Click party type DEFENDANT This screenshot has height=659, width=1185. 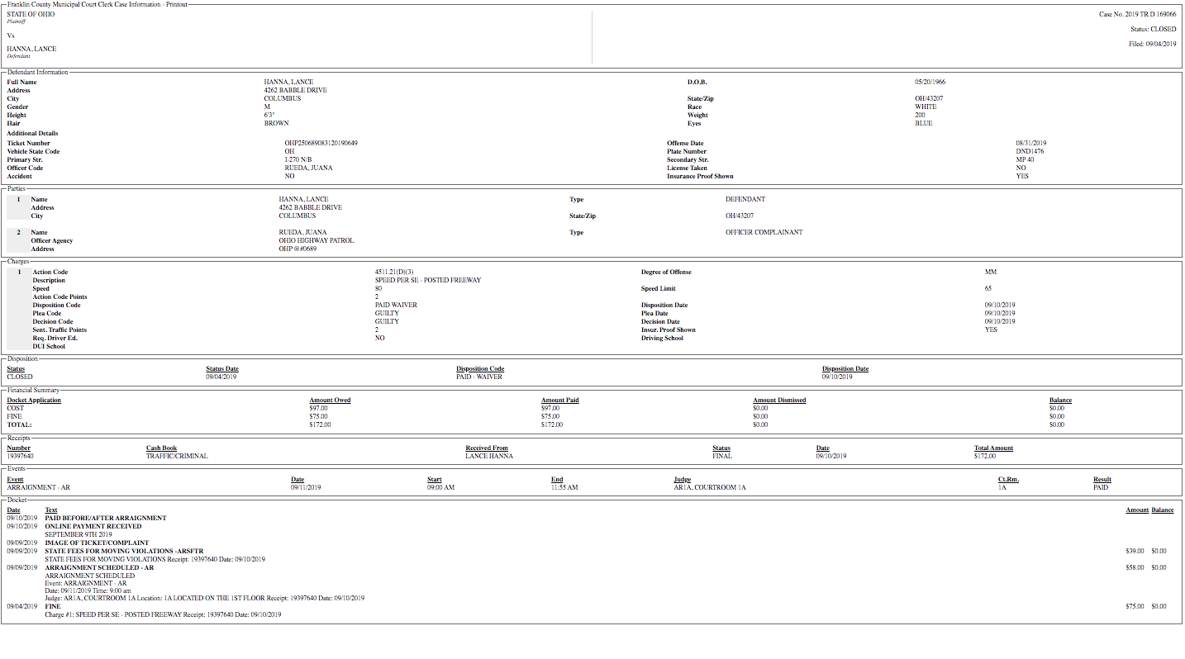[x=745, y=199]
